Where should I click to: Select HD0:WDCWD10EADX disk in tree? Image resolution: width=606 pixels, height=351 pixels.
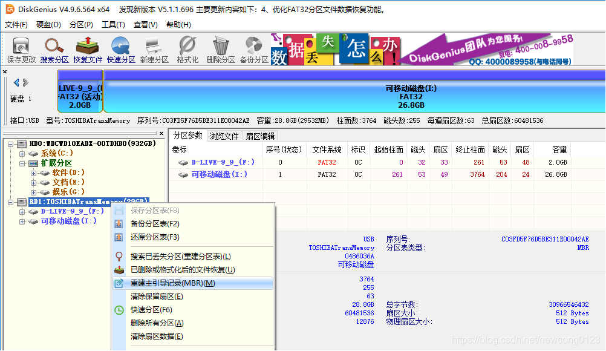pos(93,143)
